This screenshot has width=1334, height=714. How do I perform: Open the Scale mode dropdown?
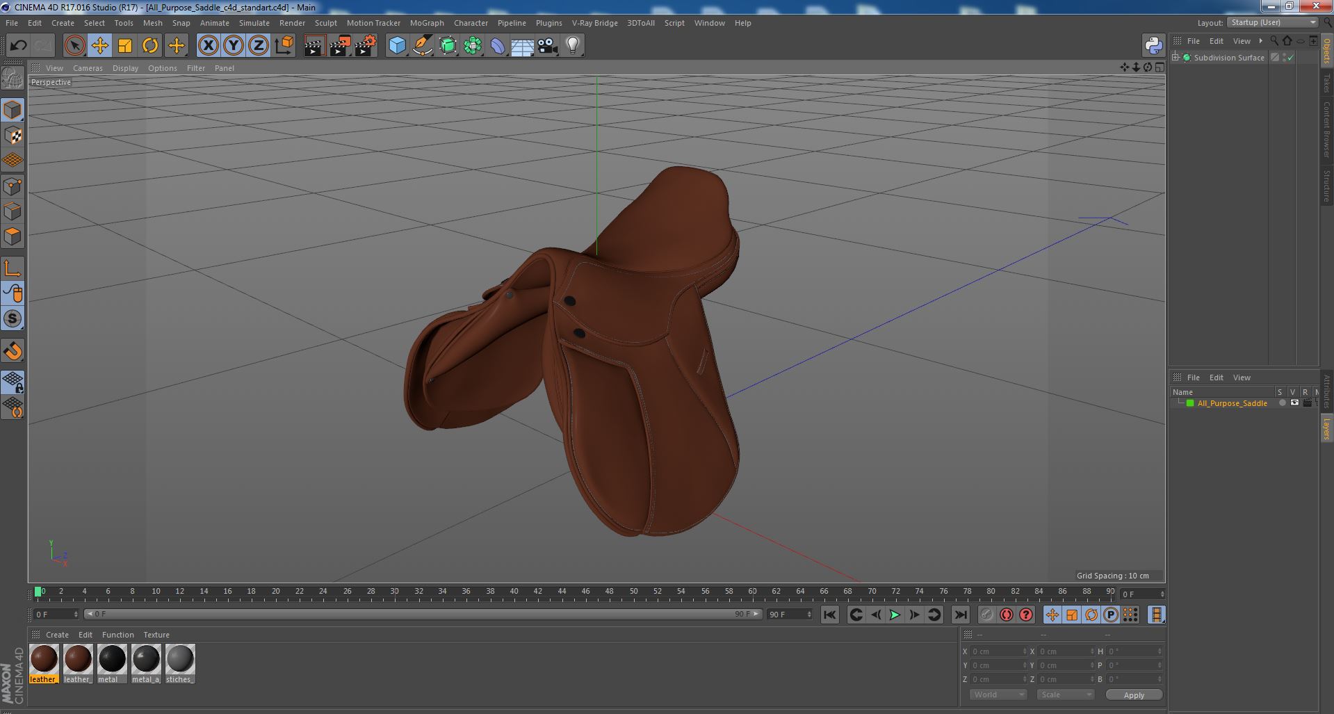pyautogui.click(x=1065, y=695)
